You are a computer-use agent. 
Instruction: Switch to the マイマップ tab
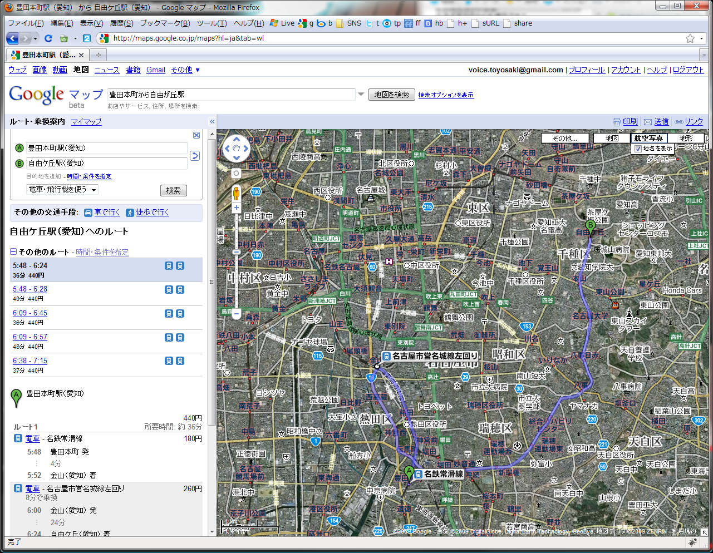[86, 122]
